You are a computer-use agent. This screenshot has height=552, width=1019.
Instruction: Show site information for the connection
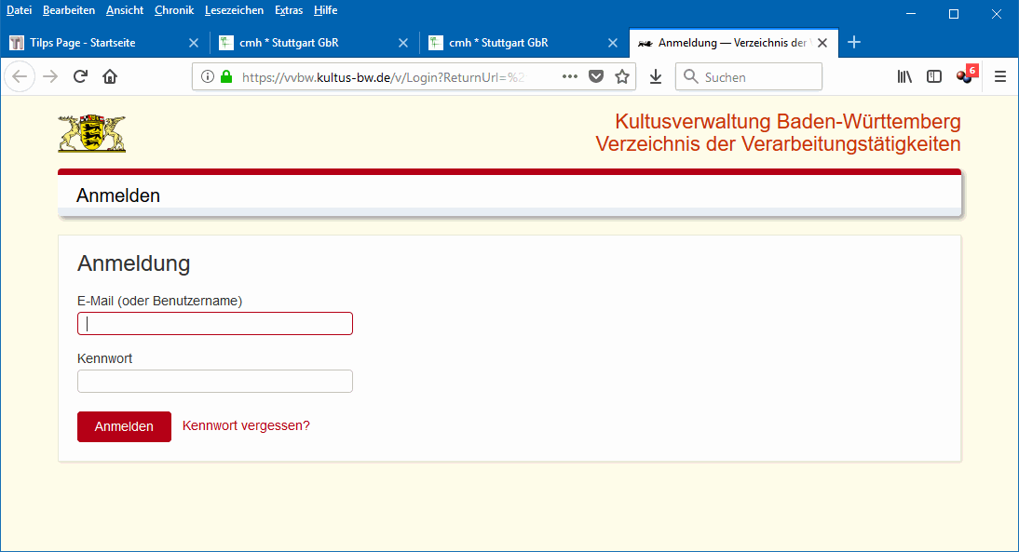(x=208, y=77)
